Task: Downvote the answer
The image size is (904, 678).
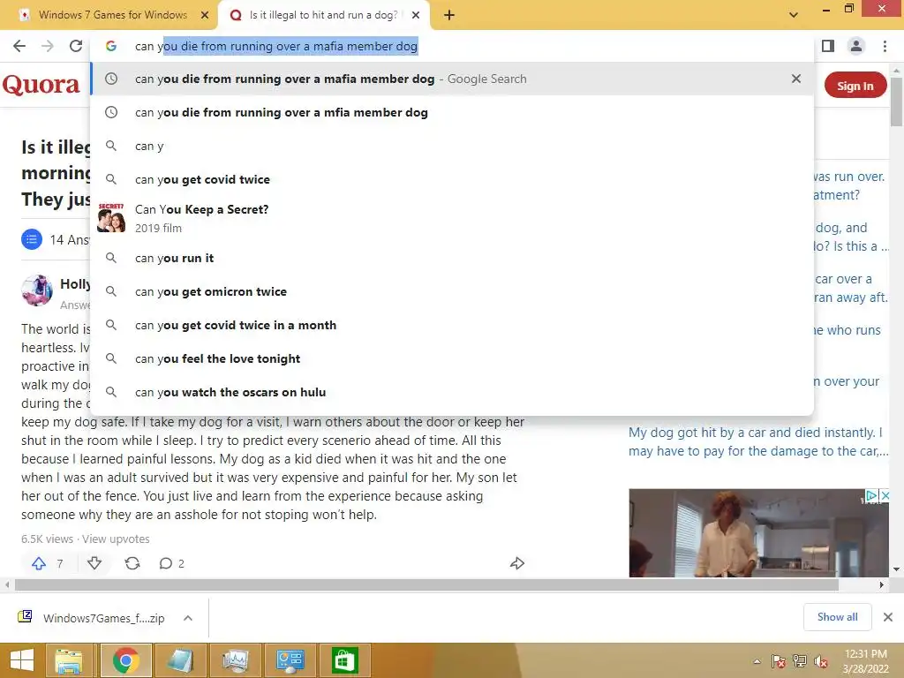Action: pyautogui.click(x=94, y=563)
